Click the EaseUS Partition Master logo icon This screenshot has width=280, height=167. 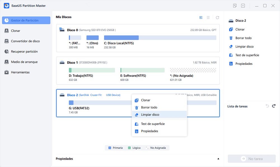[7, 6]
